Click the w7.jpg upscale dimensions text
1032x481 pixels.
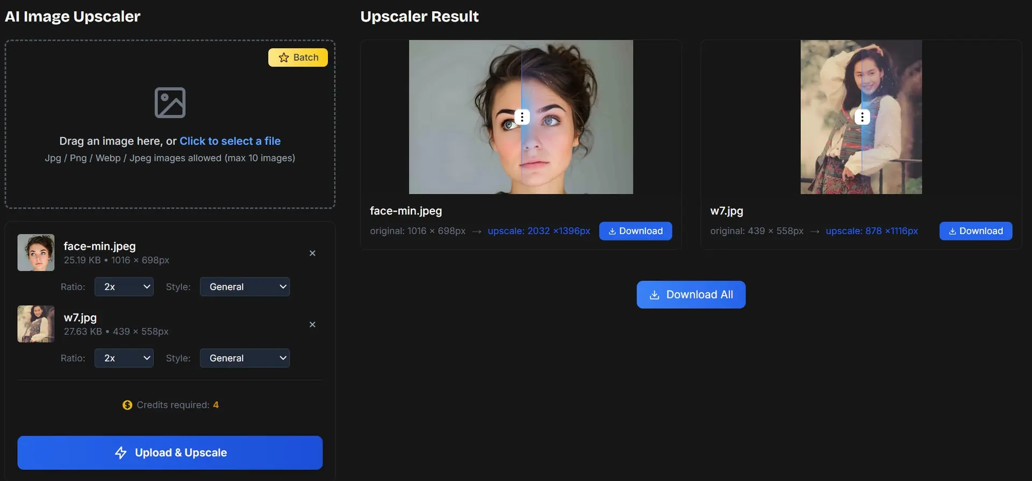871,231
